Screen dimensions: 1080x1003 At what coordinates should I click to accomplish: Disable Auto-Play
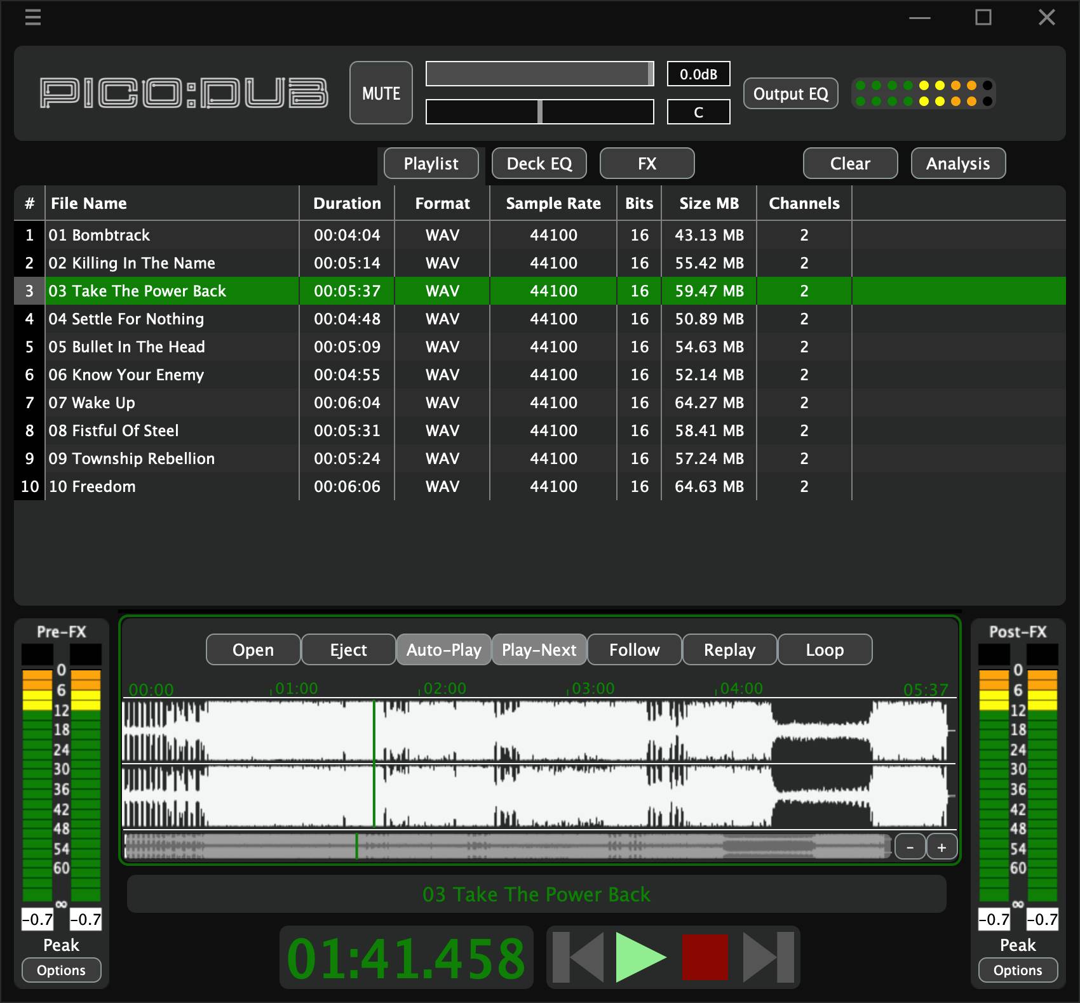tap(443, 649)
